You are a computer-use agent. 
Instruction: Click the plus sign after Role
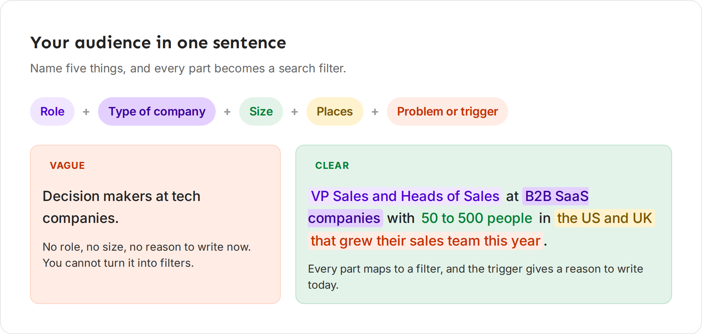tap(86, 112)
